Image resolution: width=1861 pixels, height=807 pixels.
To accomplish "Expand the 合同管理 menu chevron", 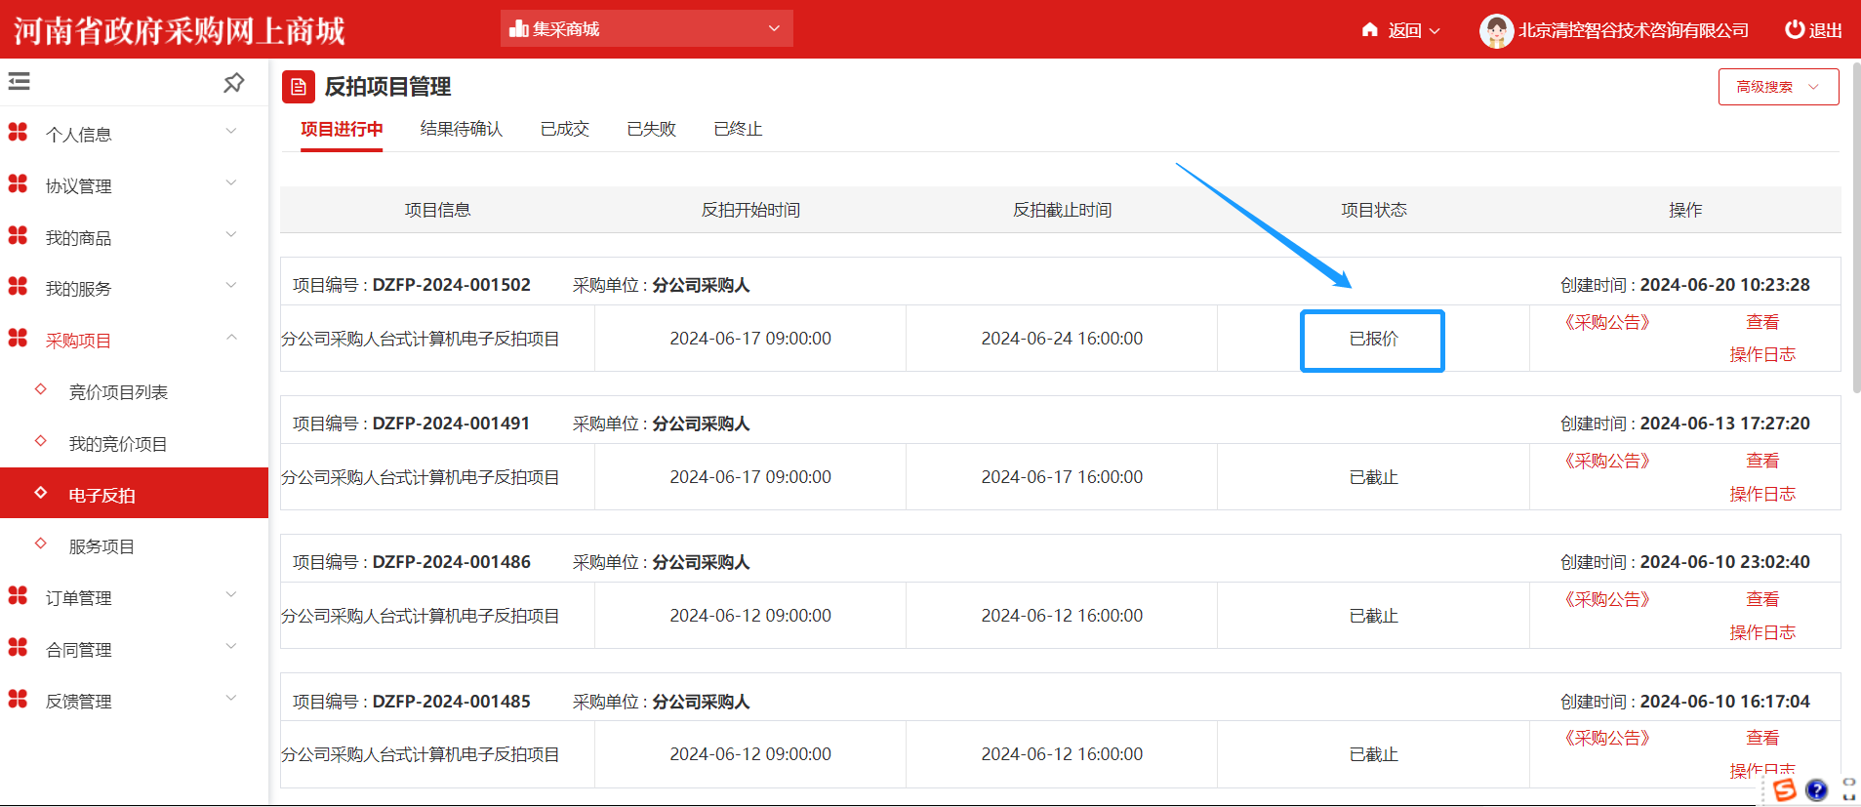I will click(x=231, y=646).
